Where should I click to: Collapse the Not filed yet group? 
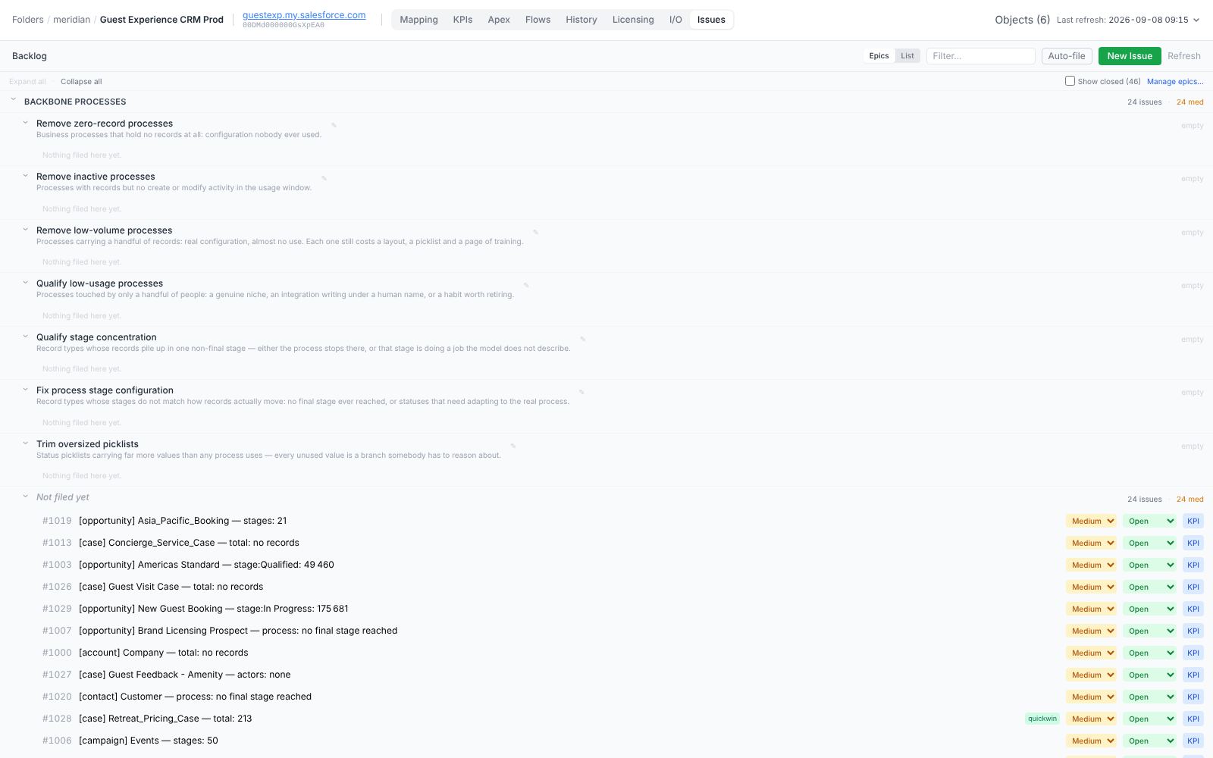tap(25, 496)
